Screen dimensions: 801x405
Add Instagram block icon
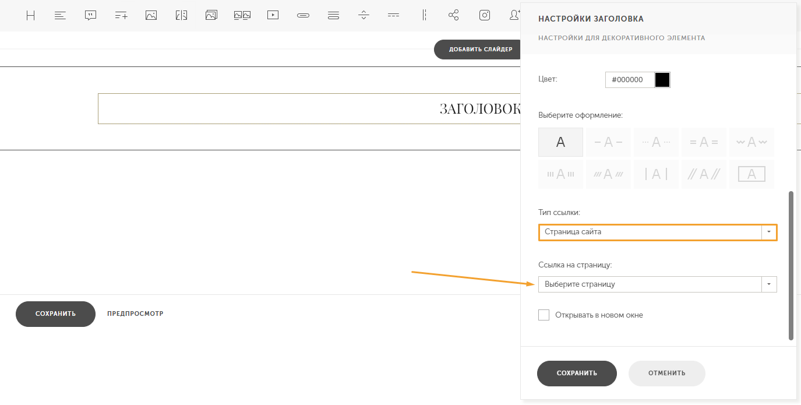[x=485, y=16]
